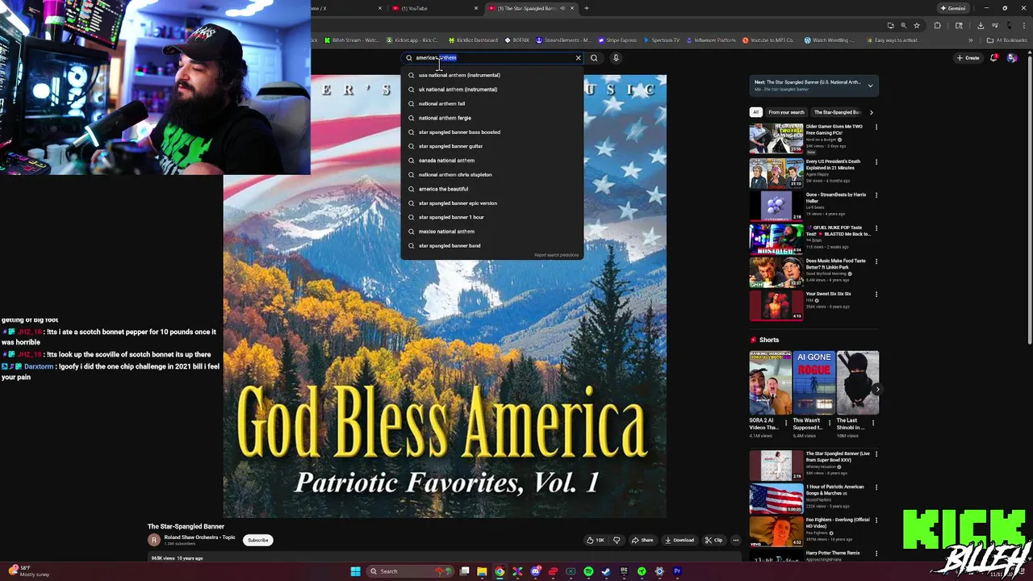Image resolution: width=1033 pixels, height=581 pixels.
Task: Expand the Next mix playlist panel
Action: [870, 85]
